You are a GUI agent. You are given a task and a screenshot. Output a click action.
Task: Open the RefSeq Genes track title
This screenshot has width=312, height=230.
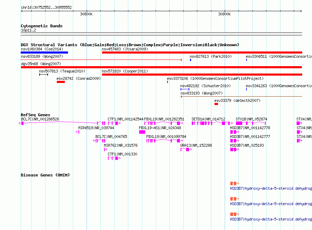pyautogui.click(x=35, y=115)
